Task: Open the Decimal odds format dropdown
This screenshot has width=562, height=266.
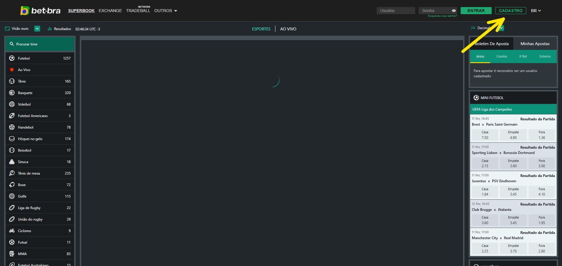Action: pos(501,28)
